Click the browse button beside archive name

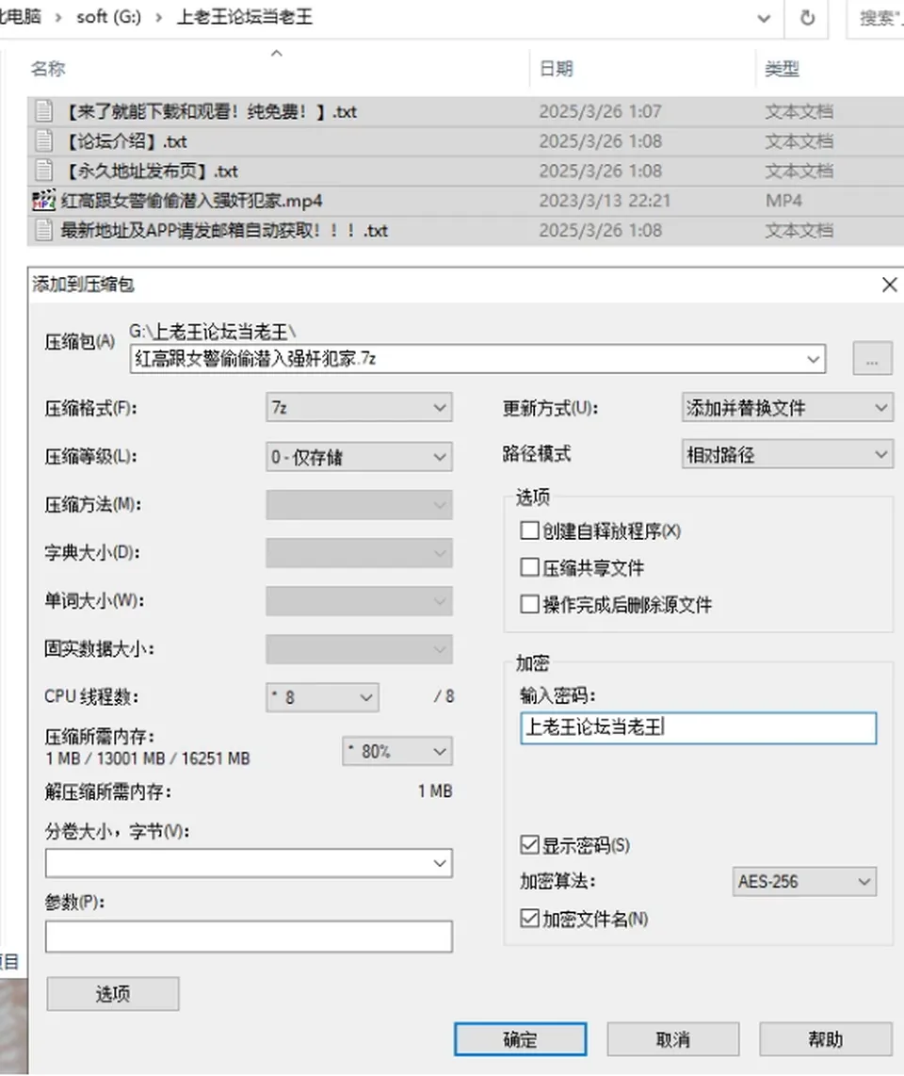(872, 359)
